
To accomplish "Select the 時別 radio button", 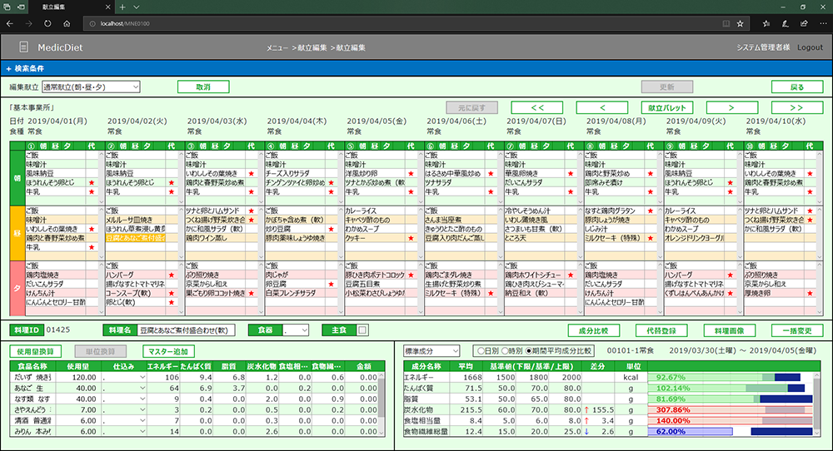I will [x=505, y=350].
